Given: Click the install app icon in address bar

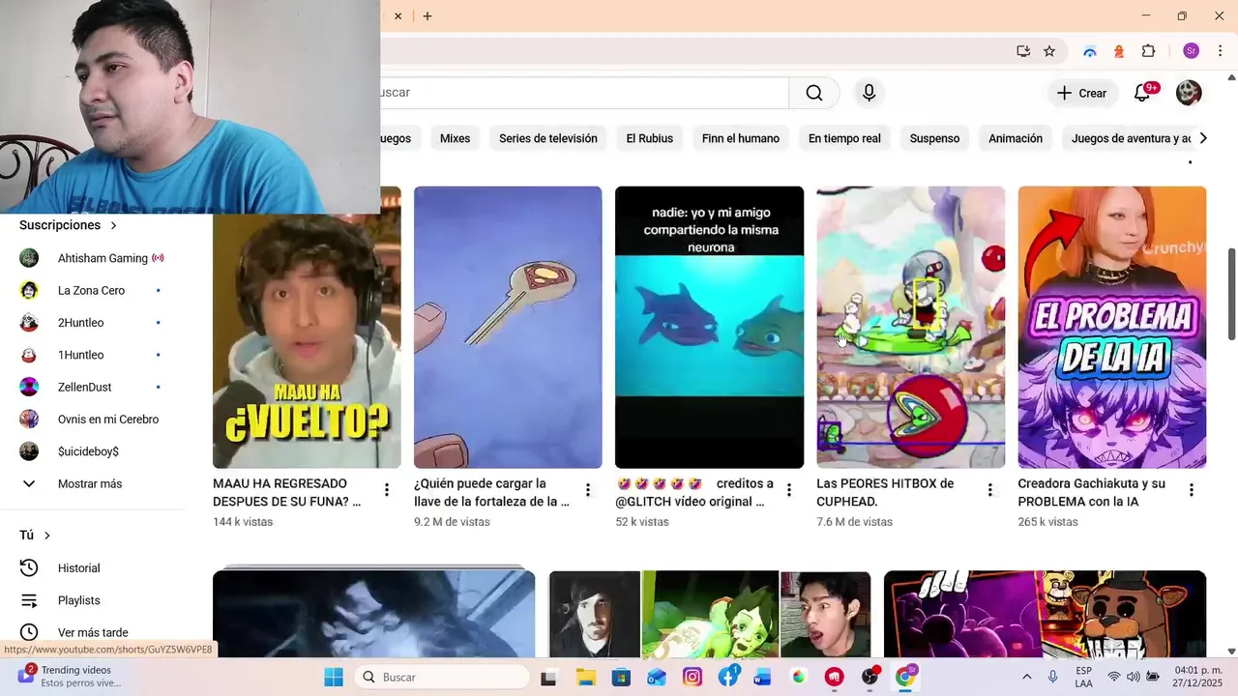Looking at the screenshot, I should 1023,51.
